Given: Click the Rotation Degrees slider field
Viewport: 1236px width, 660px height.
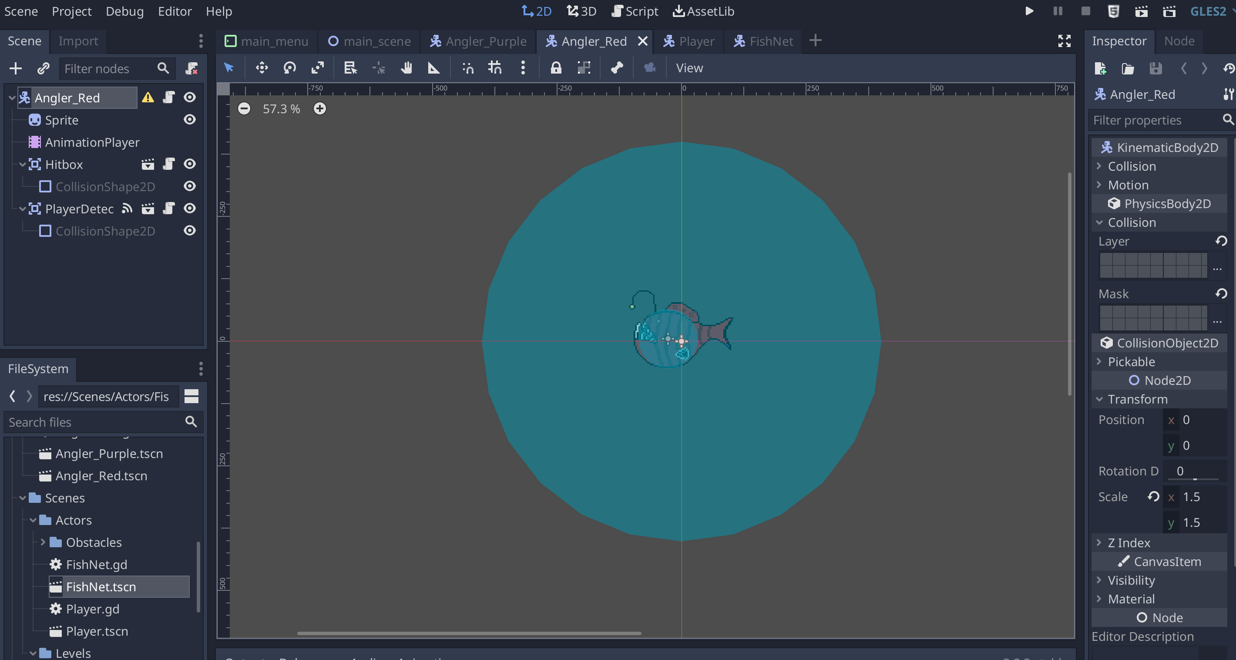Looking at the screenshot, I should click(1193, 471).
